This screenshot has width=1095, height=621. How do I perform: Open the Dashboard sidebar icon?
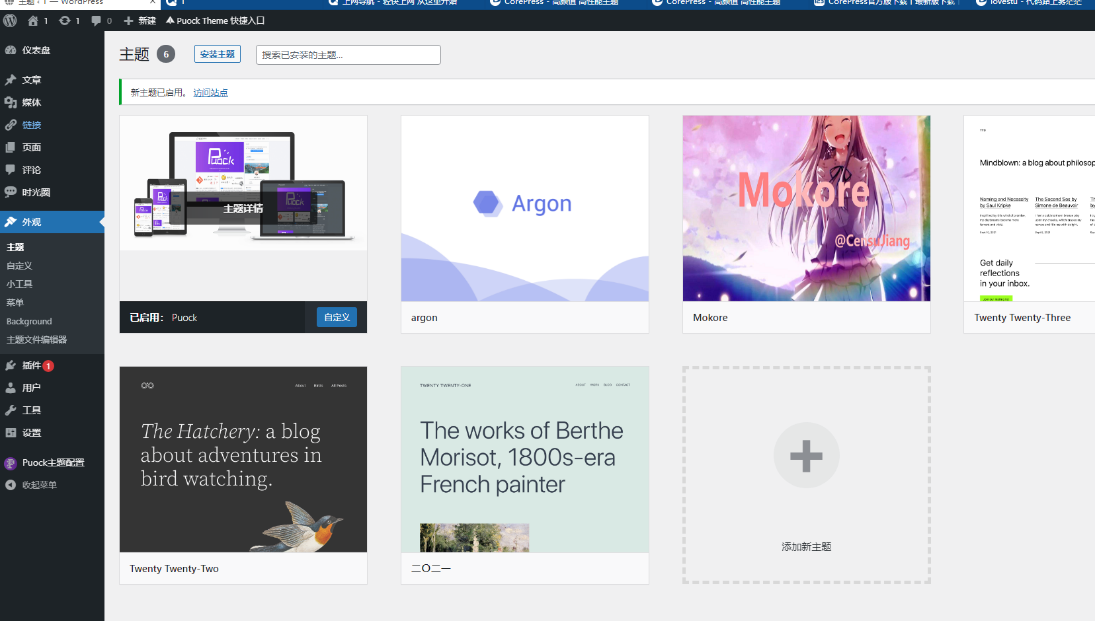(11, 50)
